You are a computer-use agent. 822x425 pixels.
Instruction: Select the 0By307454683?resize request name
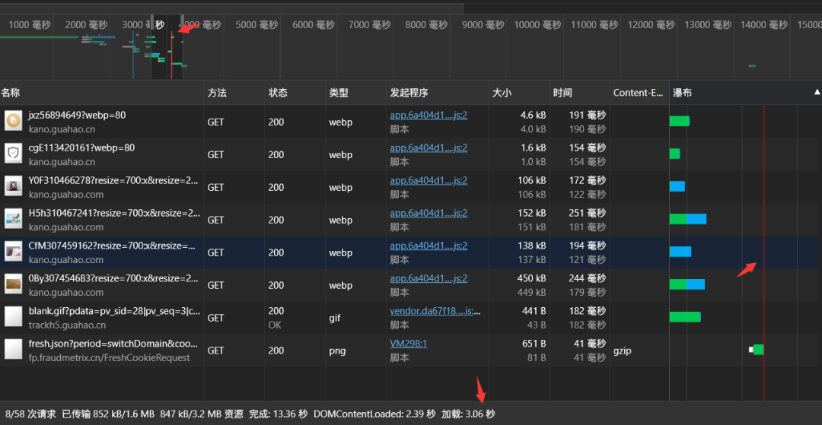pyautogui.click(x=114, y=278)
